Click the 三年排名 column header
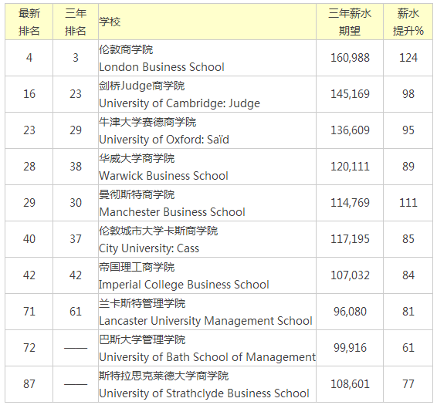This screenshot has width=437, height=405. [x=76, y=22]
